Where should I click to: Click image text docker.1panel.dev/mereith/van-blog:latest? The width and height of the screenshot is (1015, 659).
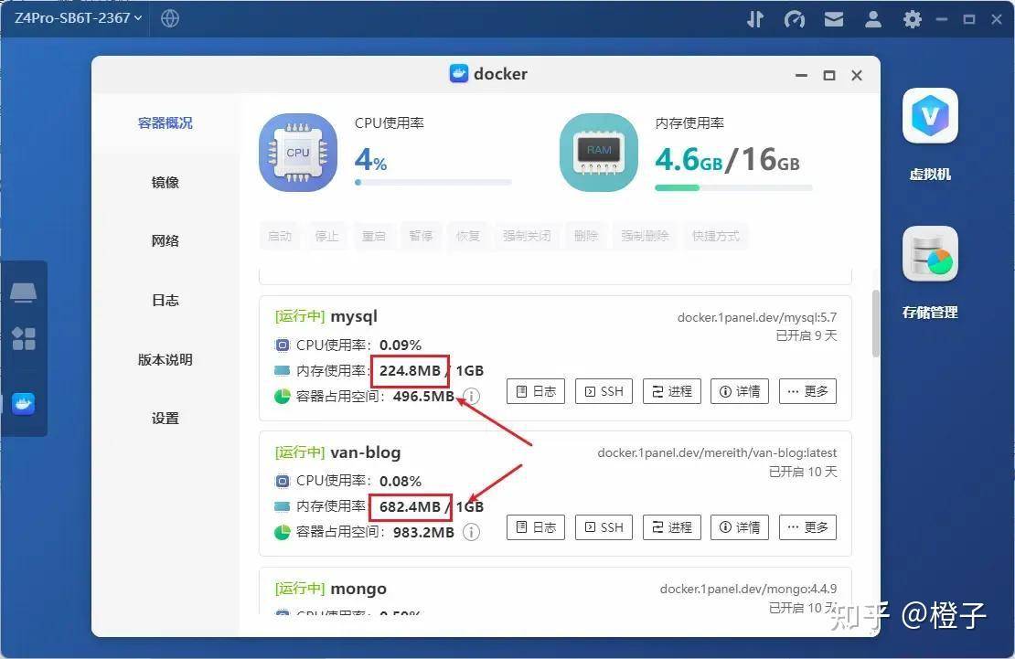click(x=717, y=452)
